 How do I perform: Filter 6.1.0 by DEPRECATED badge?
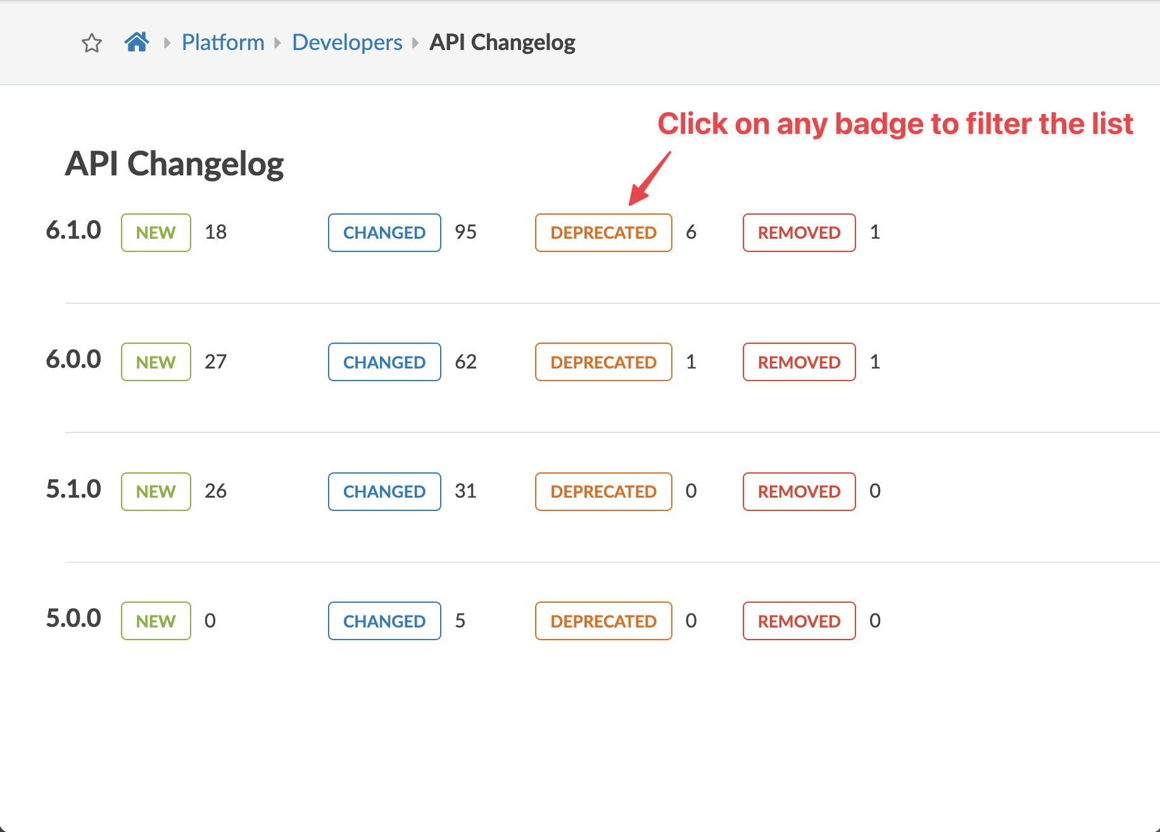(x=603, y=232)
